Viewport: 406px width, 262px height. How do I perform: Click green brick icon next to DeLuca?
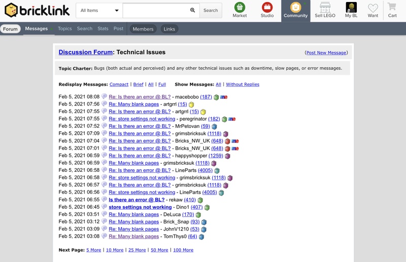click(x=198, y=215)
